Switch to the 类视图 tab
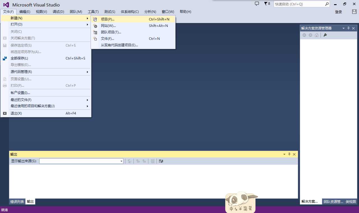This screenshot has width=359, height=213. 351,201
